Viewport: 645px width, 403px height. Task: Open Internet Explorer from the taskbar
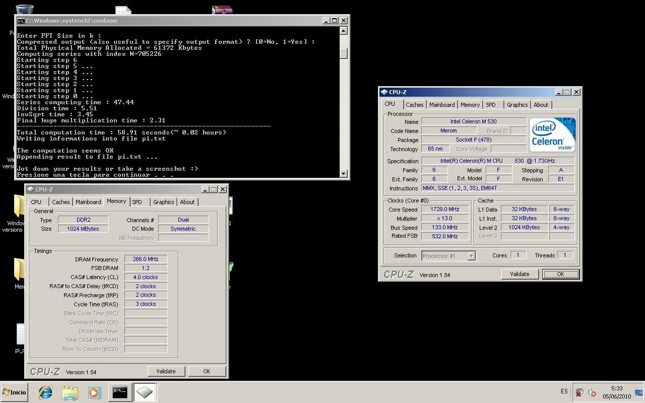point(45,392)
